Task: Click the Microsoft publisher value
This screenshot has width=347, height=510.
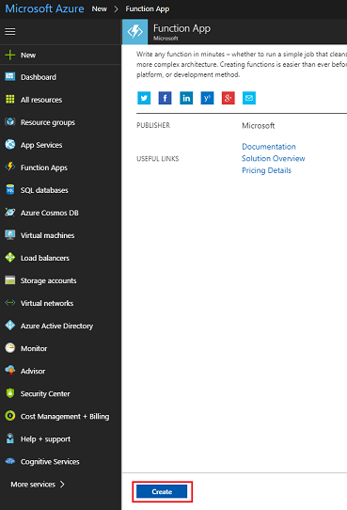Action: point(259,125)
